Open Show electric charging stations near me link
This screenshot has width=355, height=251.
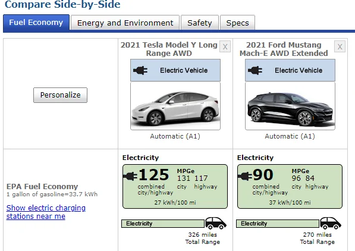(46, 212)
